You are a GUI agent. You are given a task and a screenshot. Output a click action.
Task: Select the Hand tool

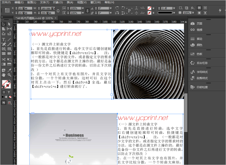point(4,75)
